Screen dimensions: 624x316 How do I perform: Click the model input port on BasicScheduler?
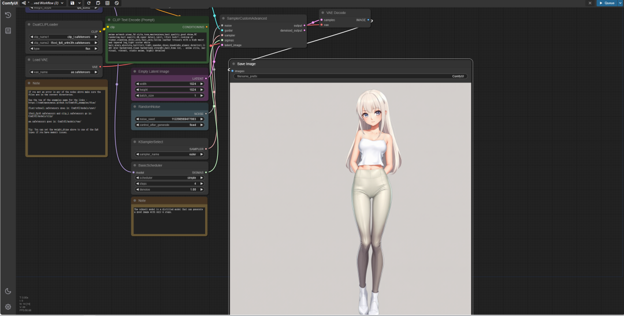pos(133,172)
